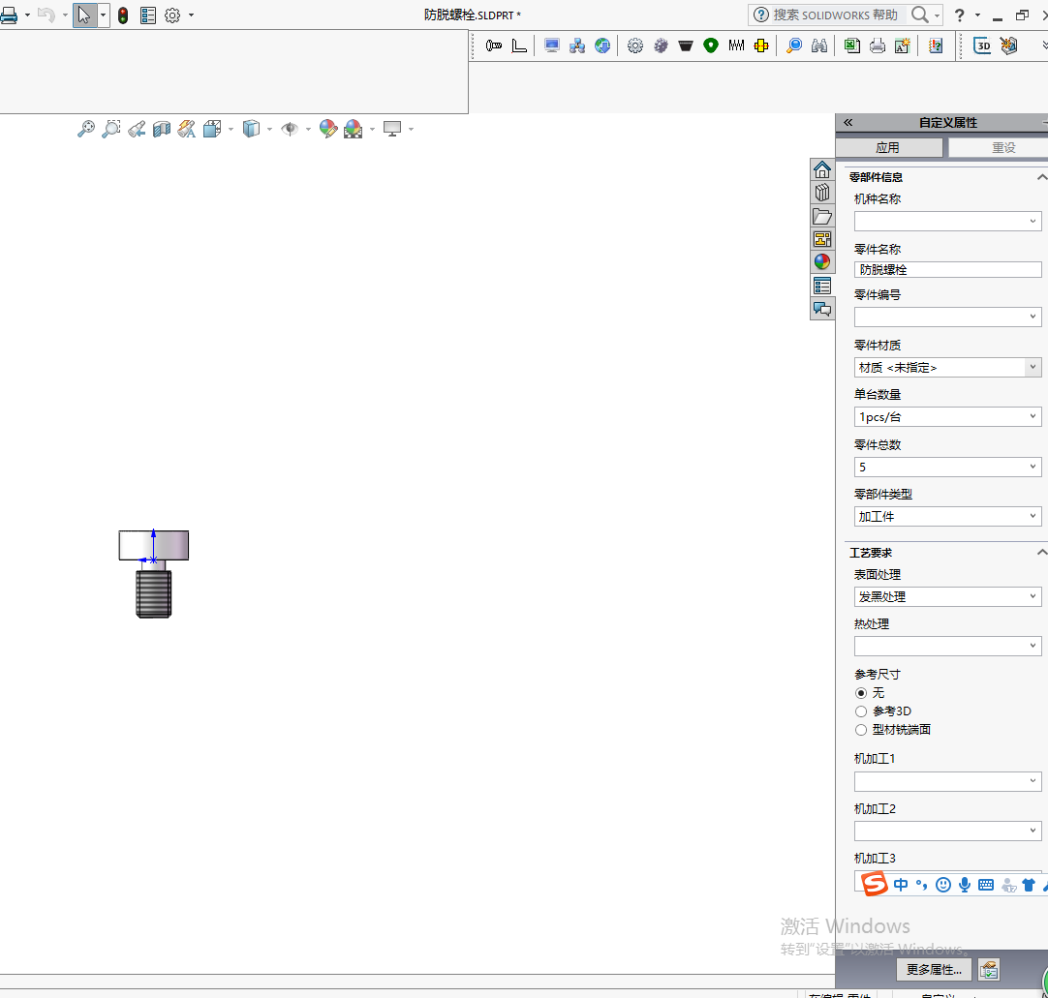This screenshot has width=1048, height=998.
Task: Click the 应用 apply button
Action: [889, 148]
